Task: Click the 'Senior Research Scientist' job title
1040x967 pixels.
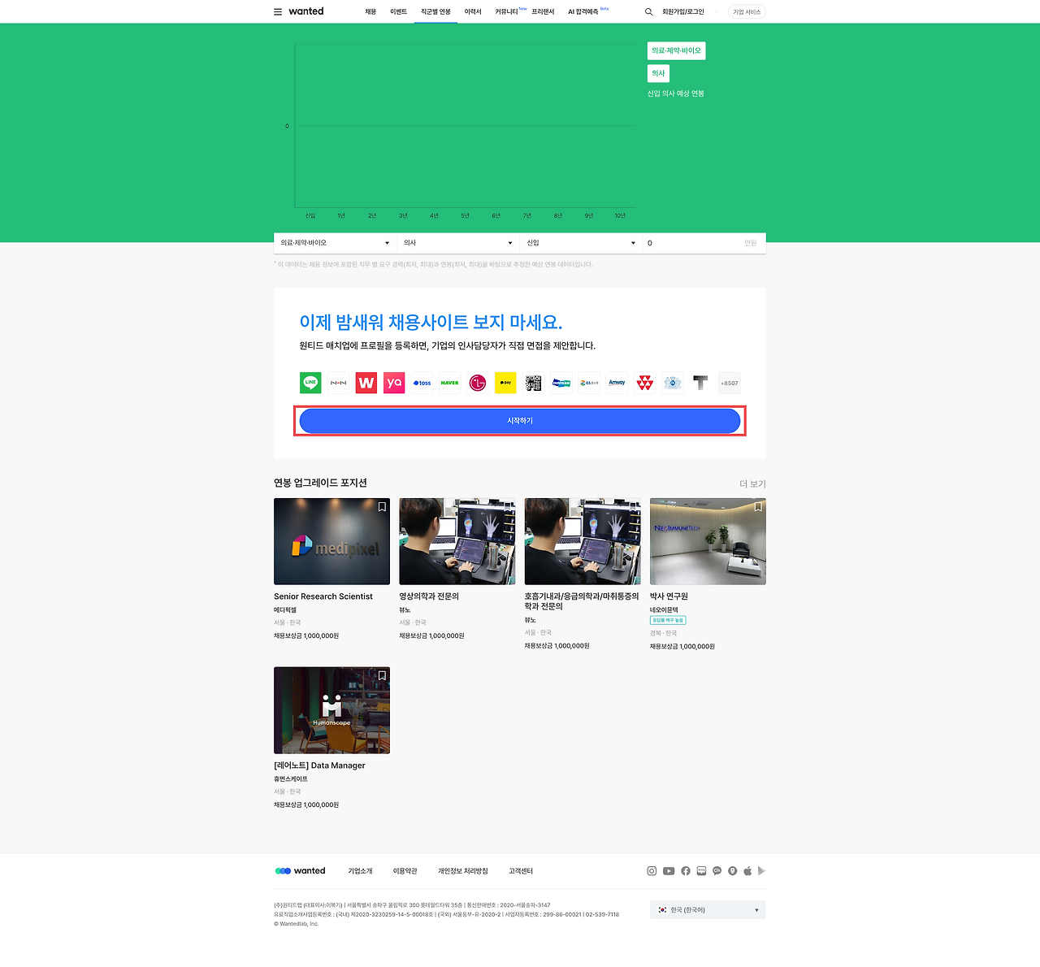Action: click(x=323, y=596)
